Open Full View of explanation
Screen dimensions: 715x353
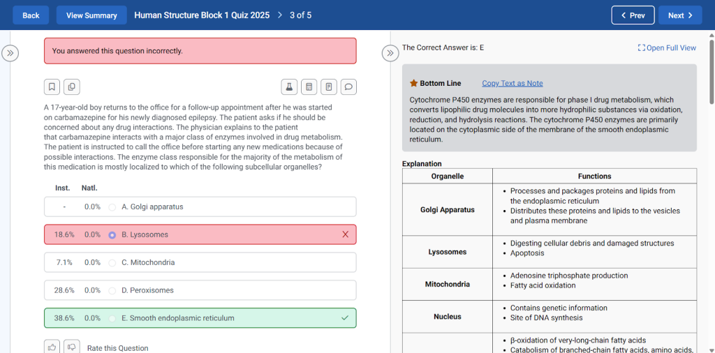[666, 48]
